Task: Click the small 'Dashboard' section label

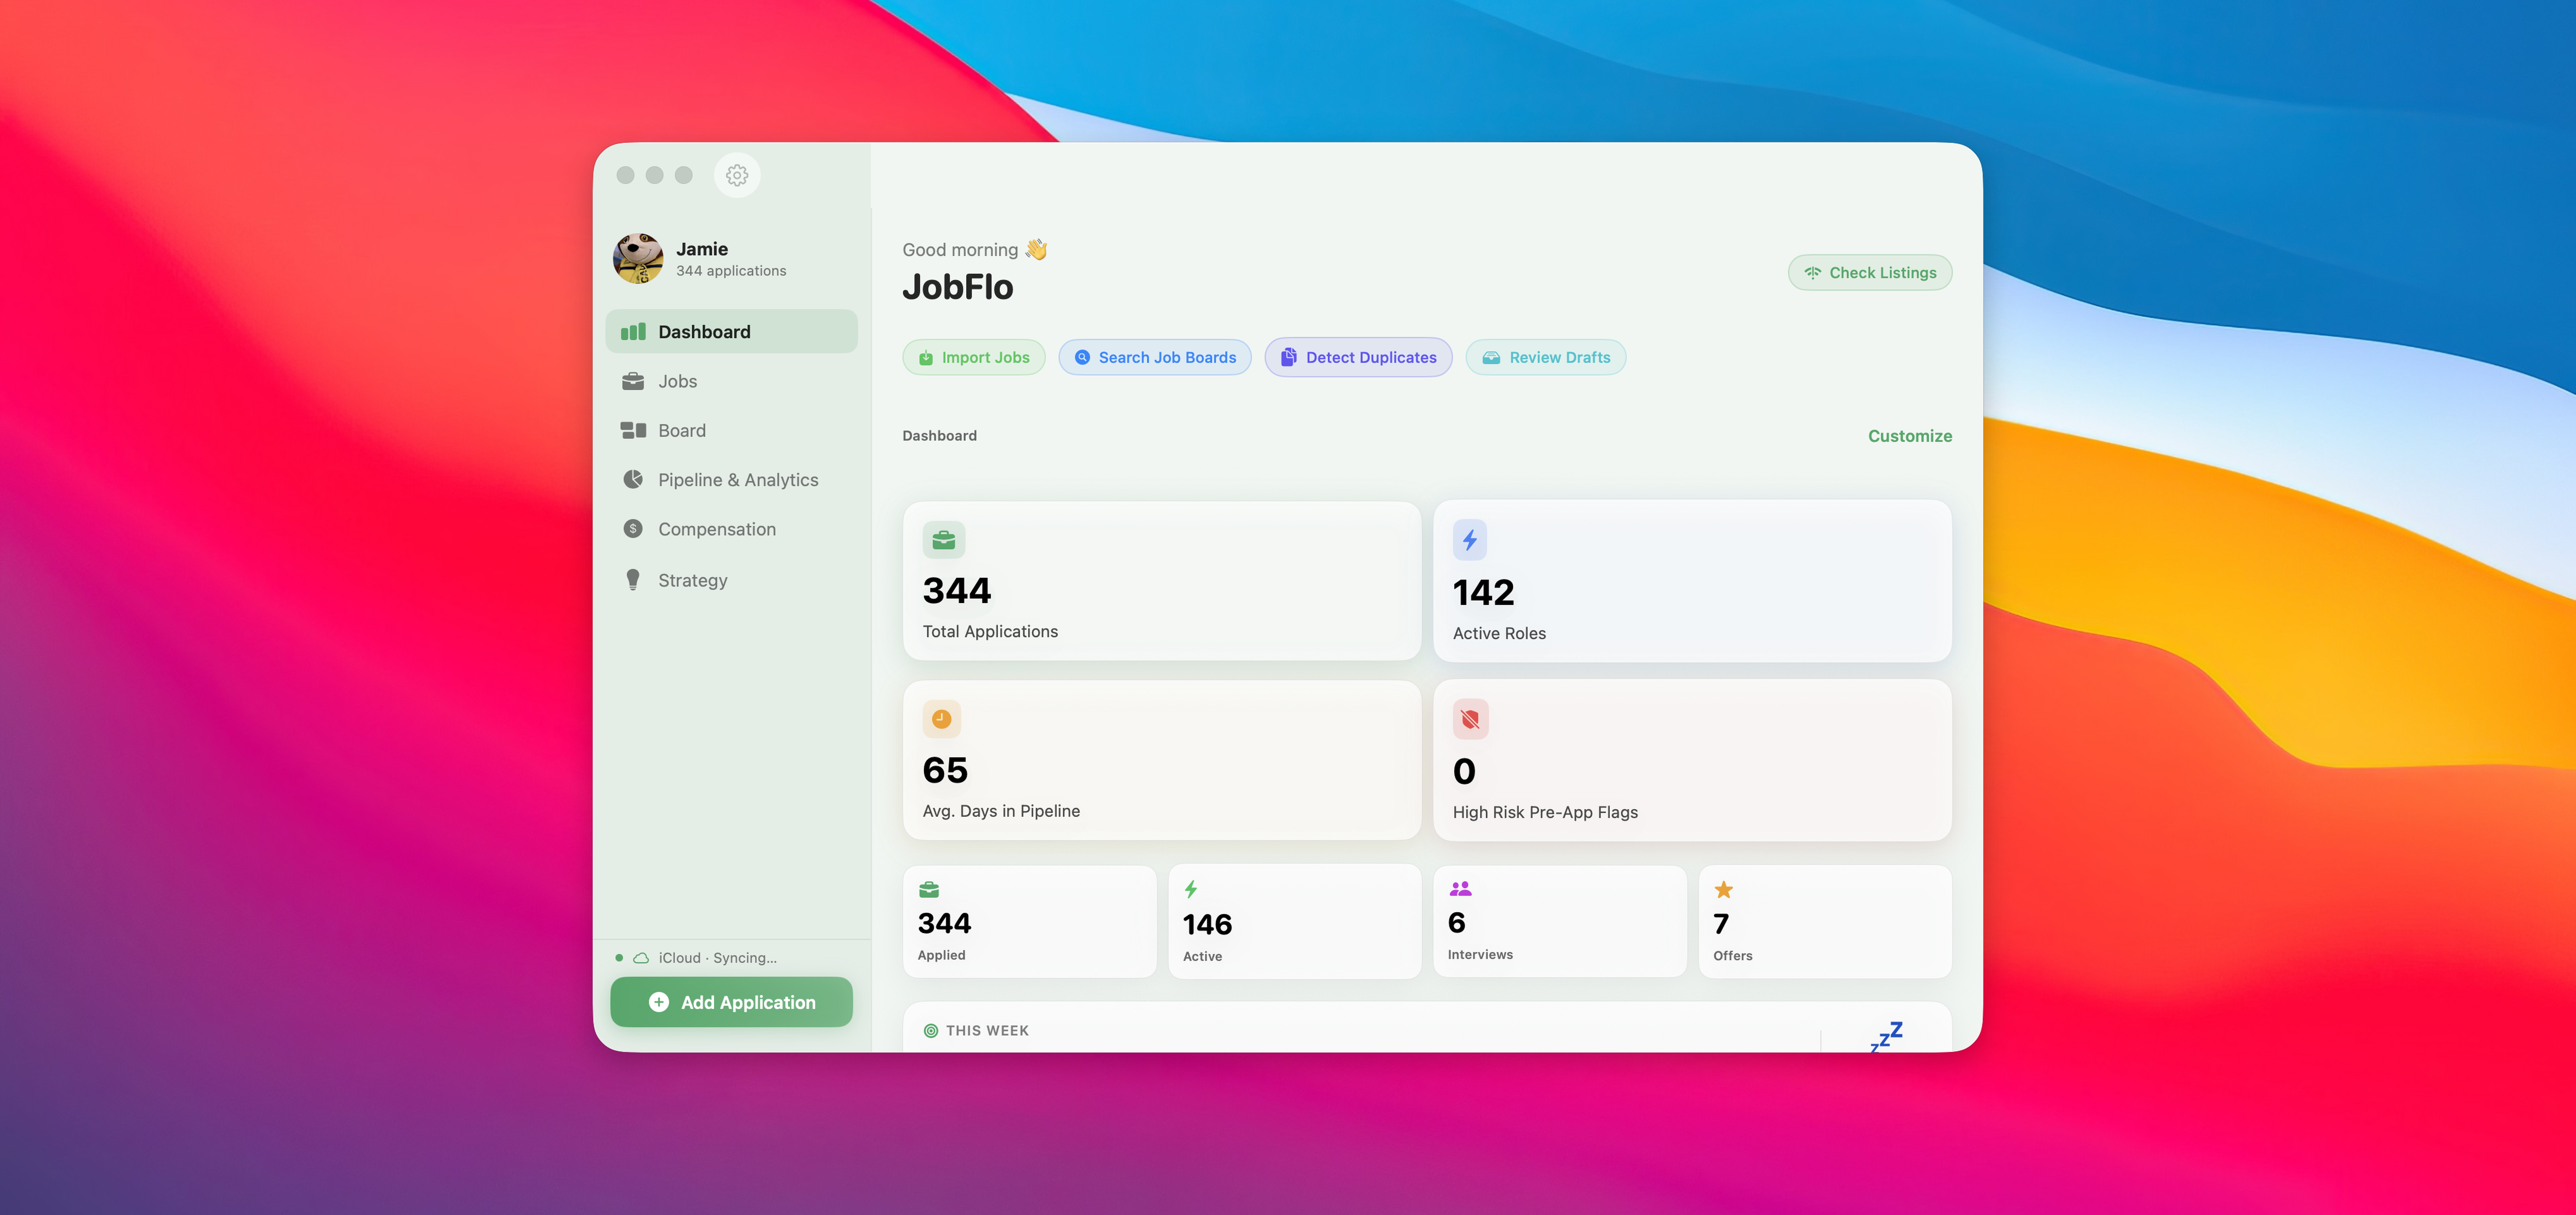Action: coord(940,436)
